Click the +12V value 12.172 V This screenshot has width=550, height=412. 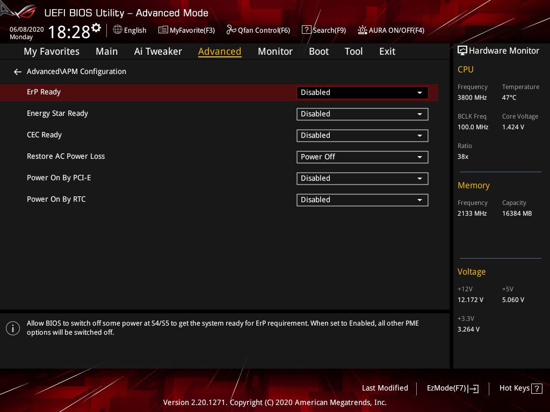[471, 300]
